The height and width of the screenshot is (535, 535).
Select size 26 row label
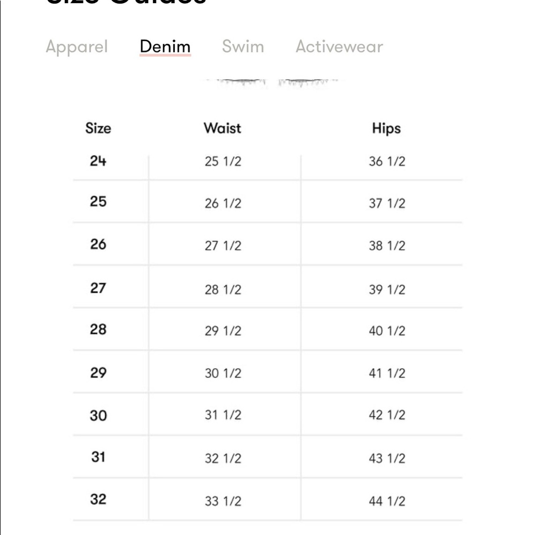pyautogui.click(x=98, y=244)
